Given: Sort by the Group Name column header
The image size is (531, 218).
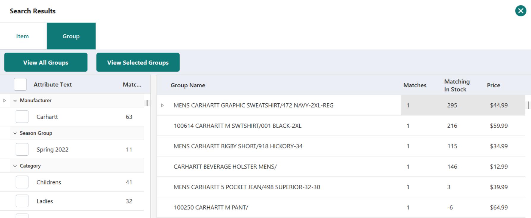Looking at the screenshot, I should point(188,85).
